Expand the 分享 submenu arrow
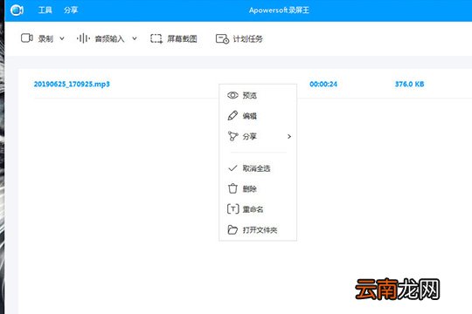This screenshot has height=314, width=472. [x=289, y=136]
